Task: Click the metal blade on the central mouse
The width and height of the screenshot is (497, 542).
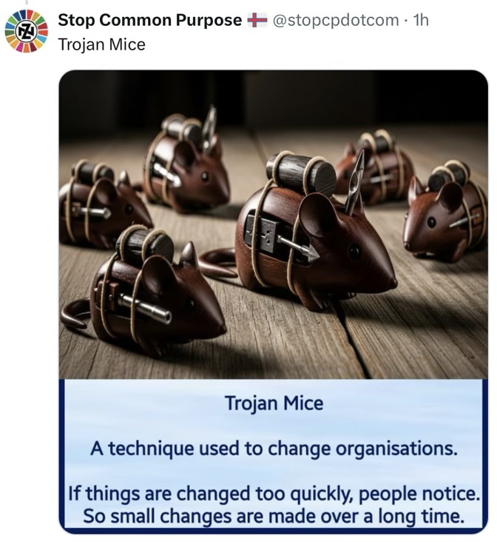Action: click(355, 183)
